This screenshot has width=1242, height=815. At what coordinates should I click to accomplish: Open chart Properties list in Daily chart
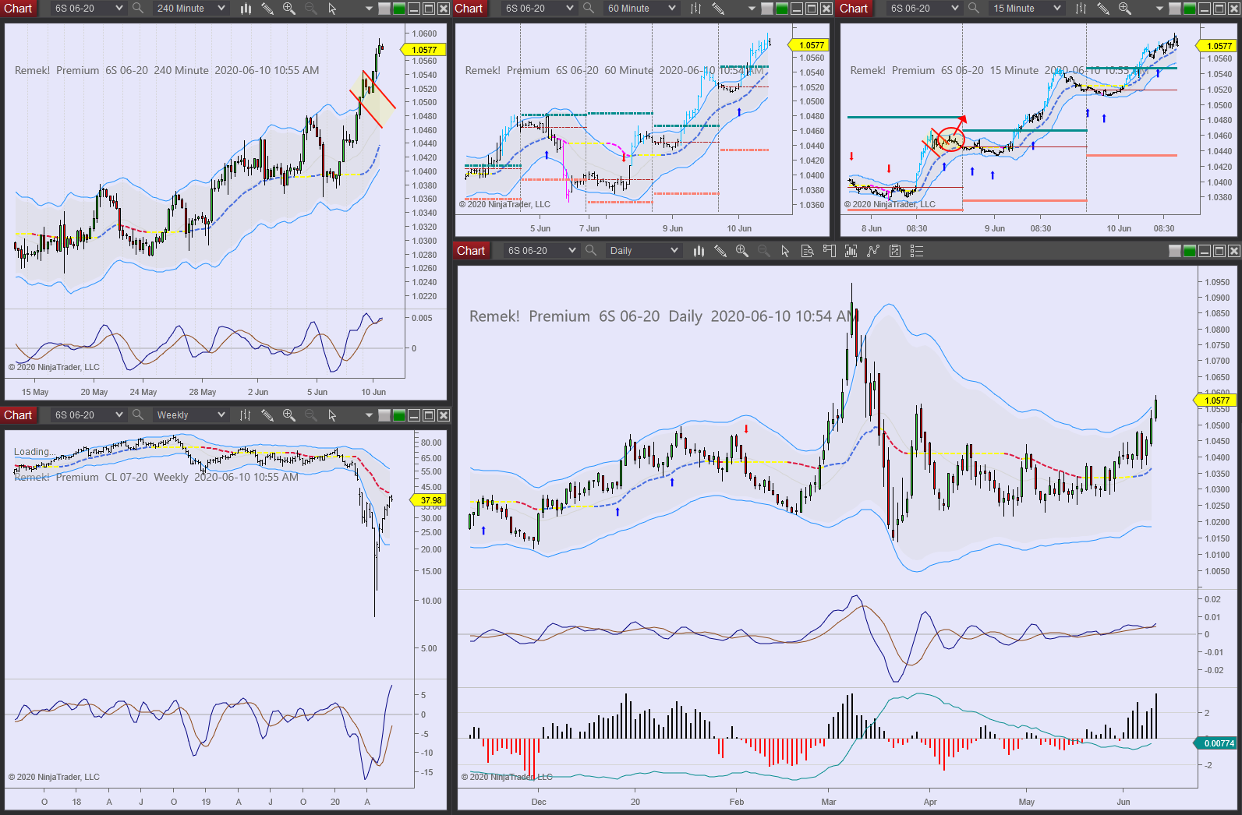[917, 251]
